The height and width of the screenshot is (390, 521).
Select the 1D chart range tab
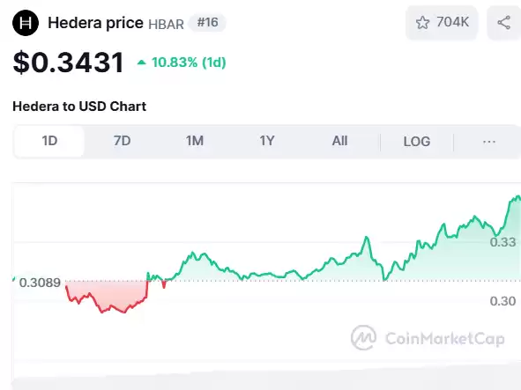(x=49, y=141)
